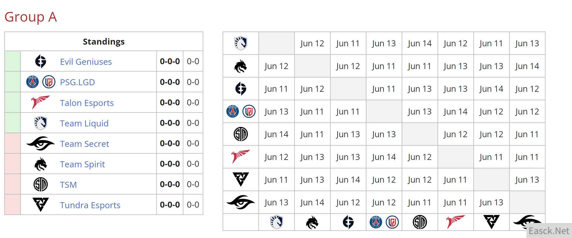The height and width of the screenshot is (238, 572).
Task: Open the Tundra Esports team link
Action: coord(90,205)
